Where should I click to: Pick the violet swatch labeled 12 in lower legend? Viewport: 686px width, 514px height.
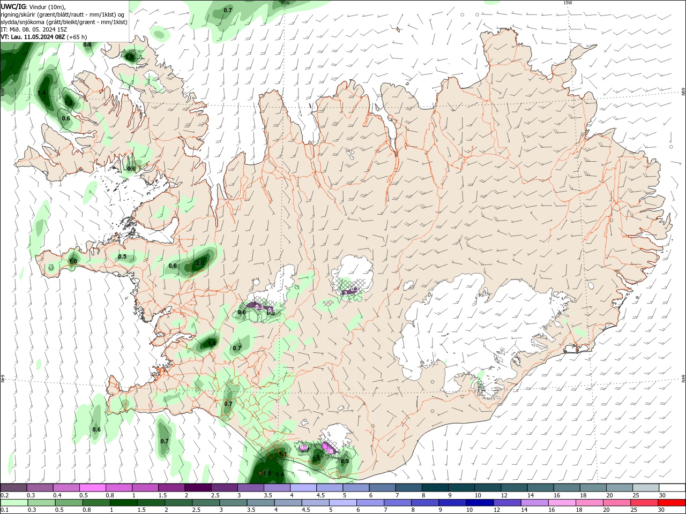507,503
